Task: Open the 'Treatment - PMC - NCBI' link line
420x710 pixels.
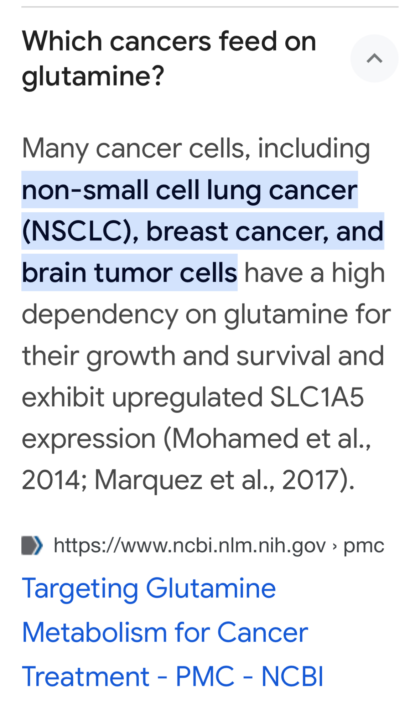Action: tap(173, 677)
